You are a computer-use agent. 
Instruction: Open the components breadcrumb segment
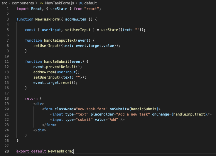coord(23,3)
